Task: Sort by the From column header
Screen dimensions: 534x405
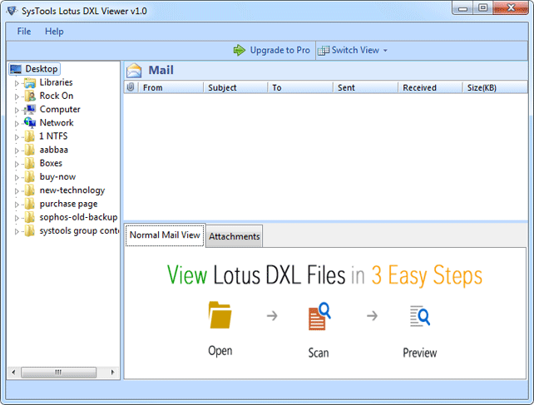Action: pyautogui.click(x=171, y=87)
